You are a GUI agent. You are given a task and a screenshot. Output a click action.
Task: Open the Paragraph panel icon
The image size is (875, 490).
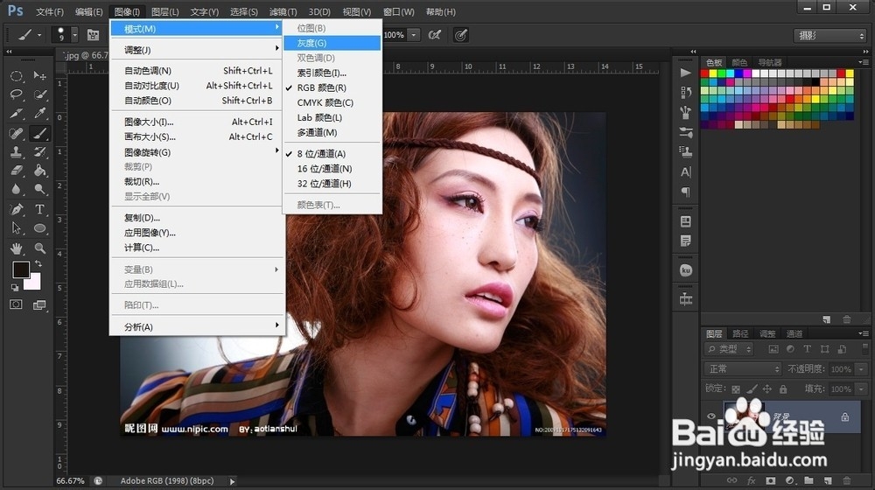point(686,192)
